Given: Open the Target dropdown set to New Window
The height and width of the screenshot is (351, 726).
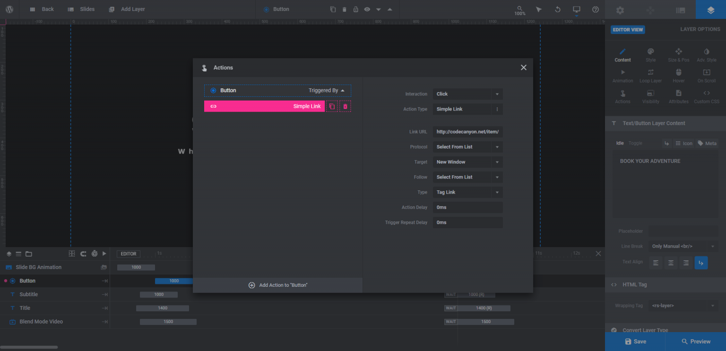Looking at the screenshot, I should [467, 162].
